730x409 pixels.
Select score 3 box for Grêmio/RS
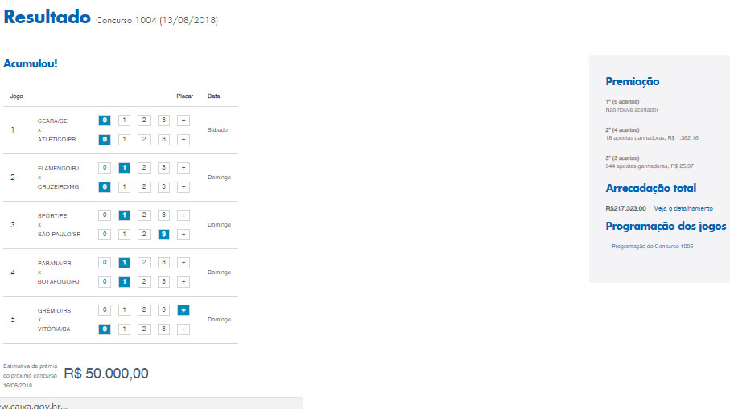163,310
